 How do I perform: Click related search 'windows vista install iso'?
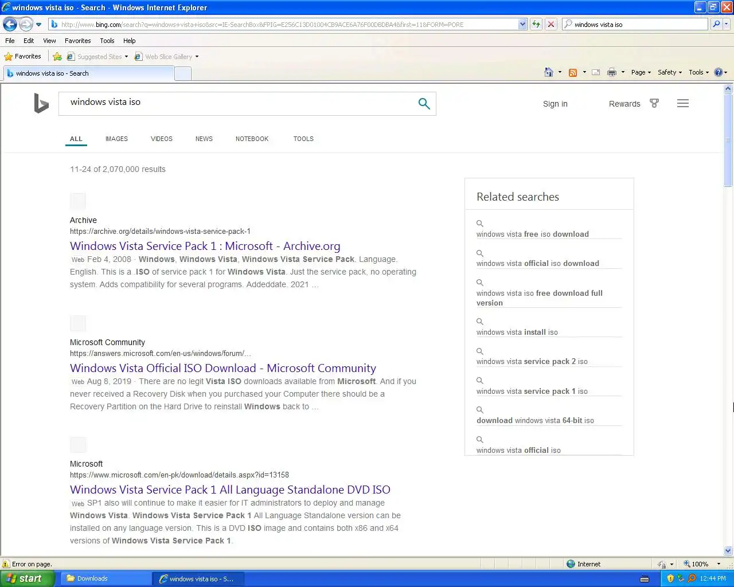click(517, 332)
